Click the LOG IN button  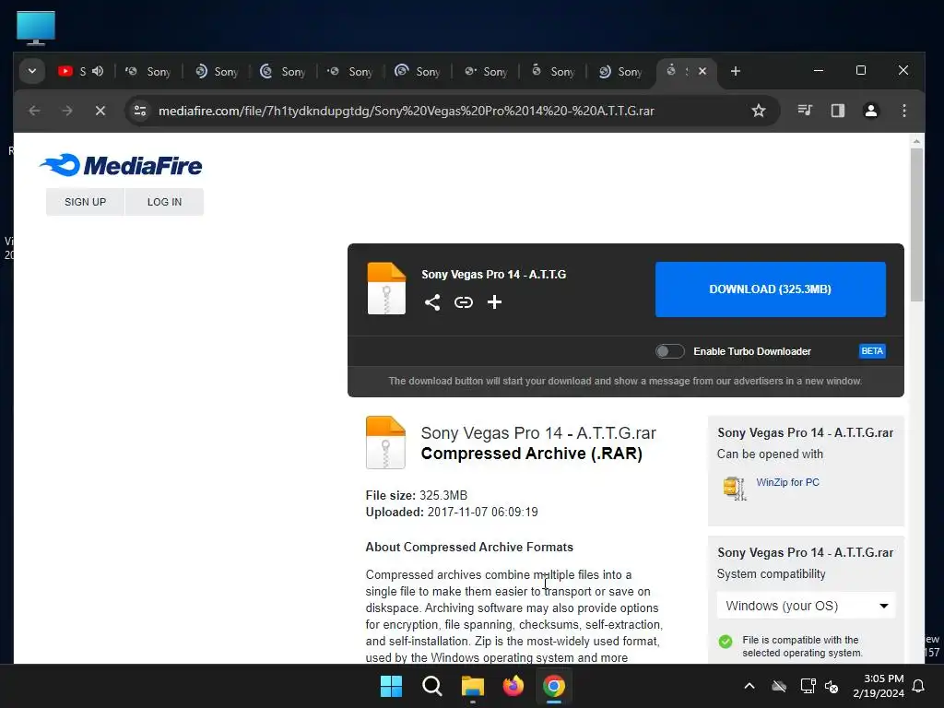point(164,202)
